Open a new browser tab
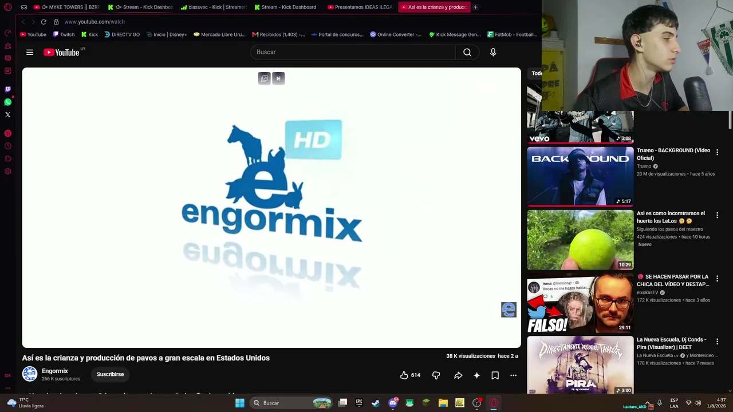Screen dimensions: 733x412 [475, 7]
